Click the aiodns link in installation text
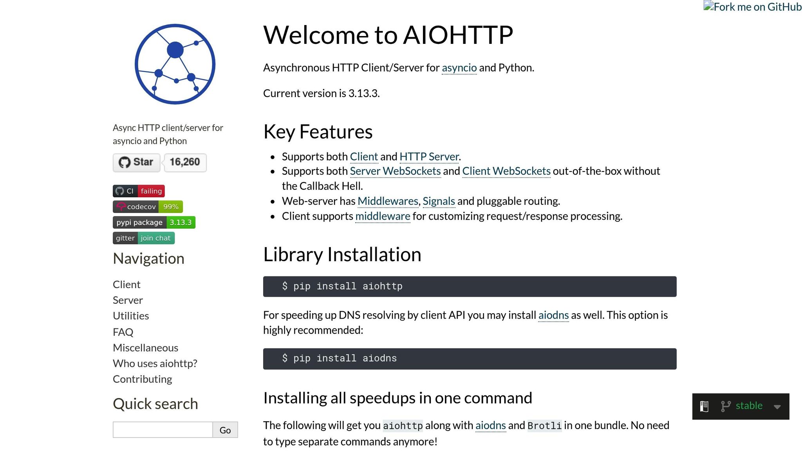Image resolution: width=802 pixels, height=451 pixels. point(553,315)
